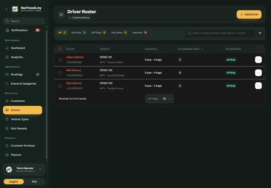271x188 pixels.
Task: Open Mei (Demo) driver profile link
Action: pos(73,70)
